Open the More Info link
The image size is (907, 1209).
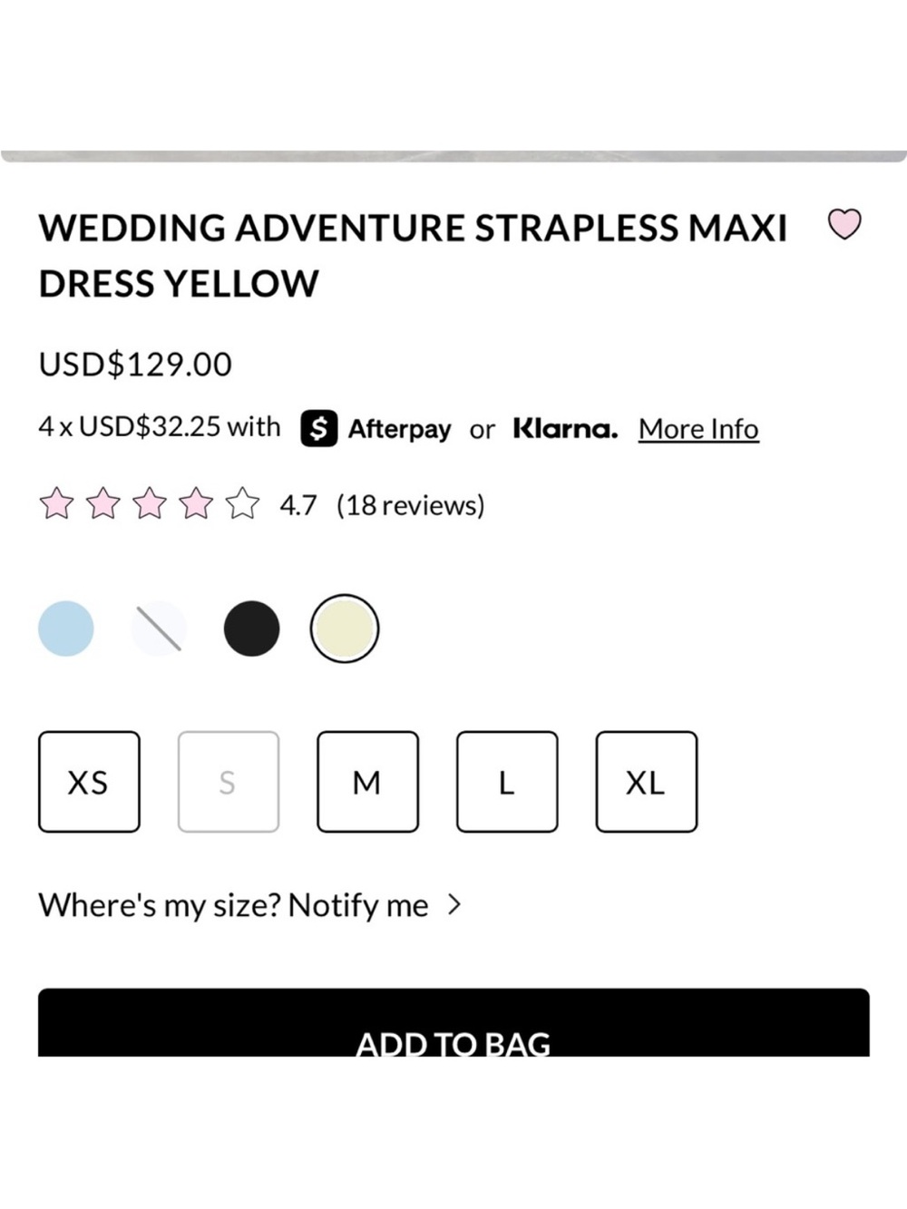pos(698,429)
